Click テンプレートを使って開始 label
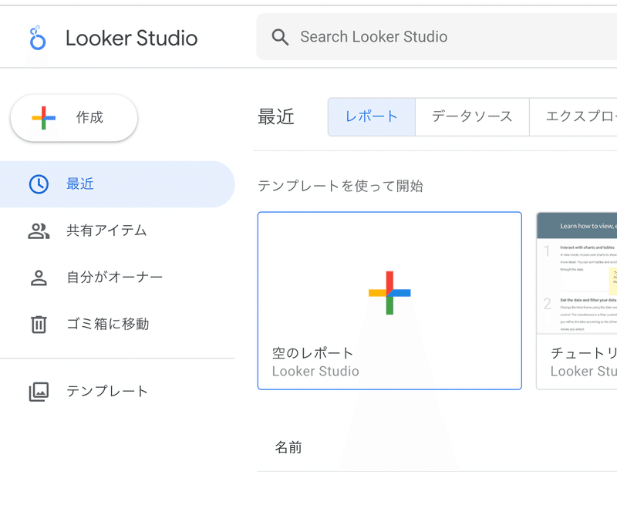 340,186
